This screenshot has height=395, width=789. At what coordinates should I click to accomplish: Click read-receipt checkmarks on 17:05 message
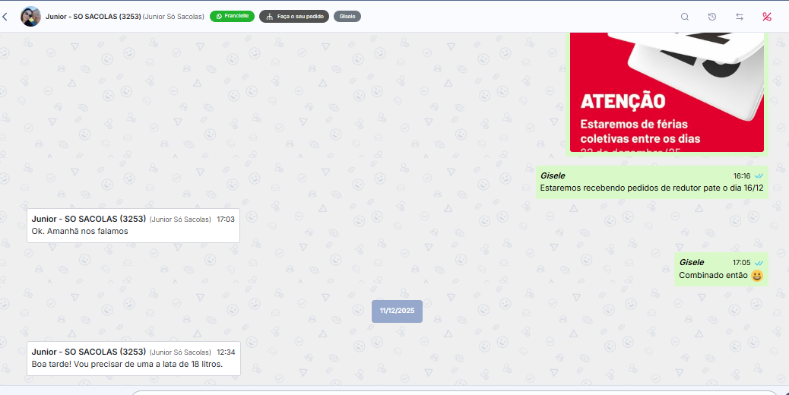coord(759,263)
